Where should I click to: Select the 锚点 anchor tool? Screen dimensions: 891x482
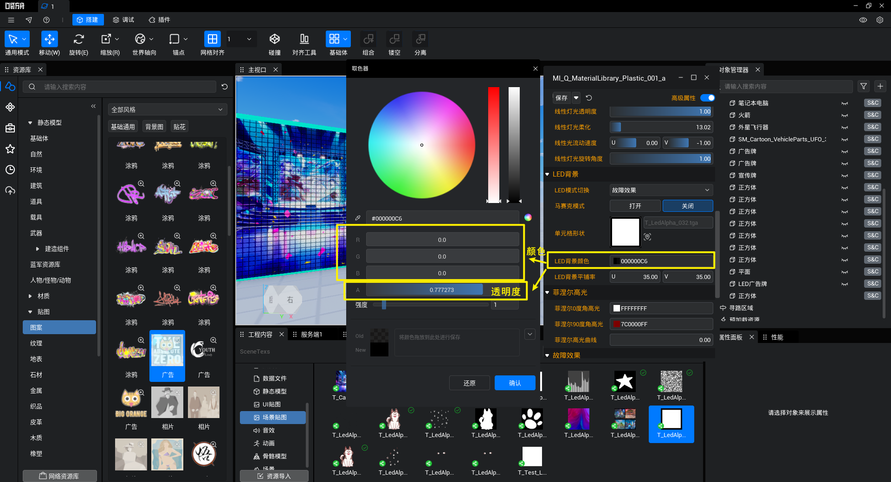(174, 39)
